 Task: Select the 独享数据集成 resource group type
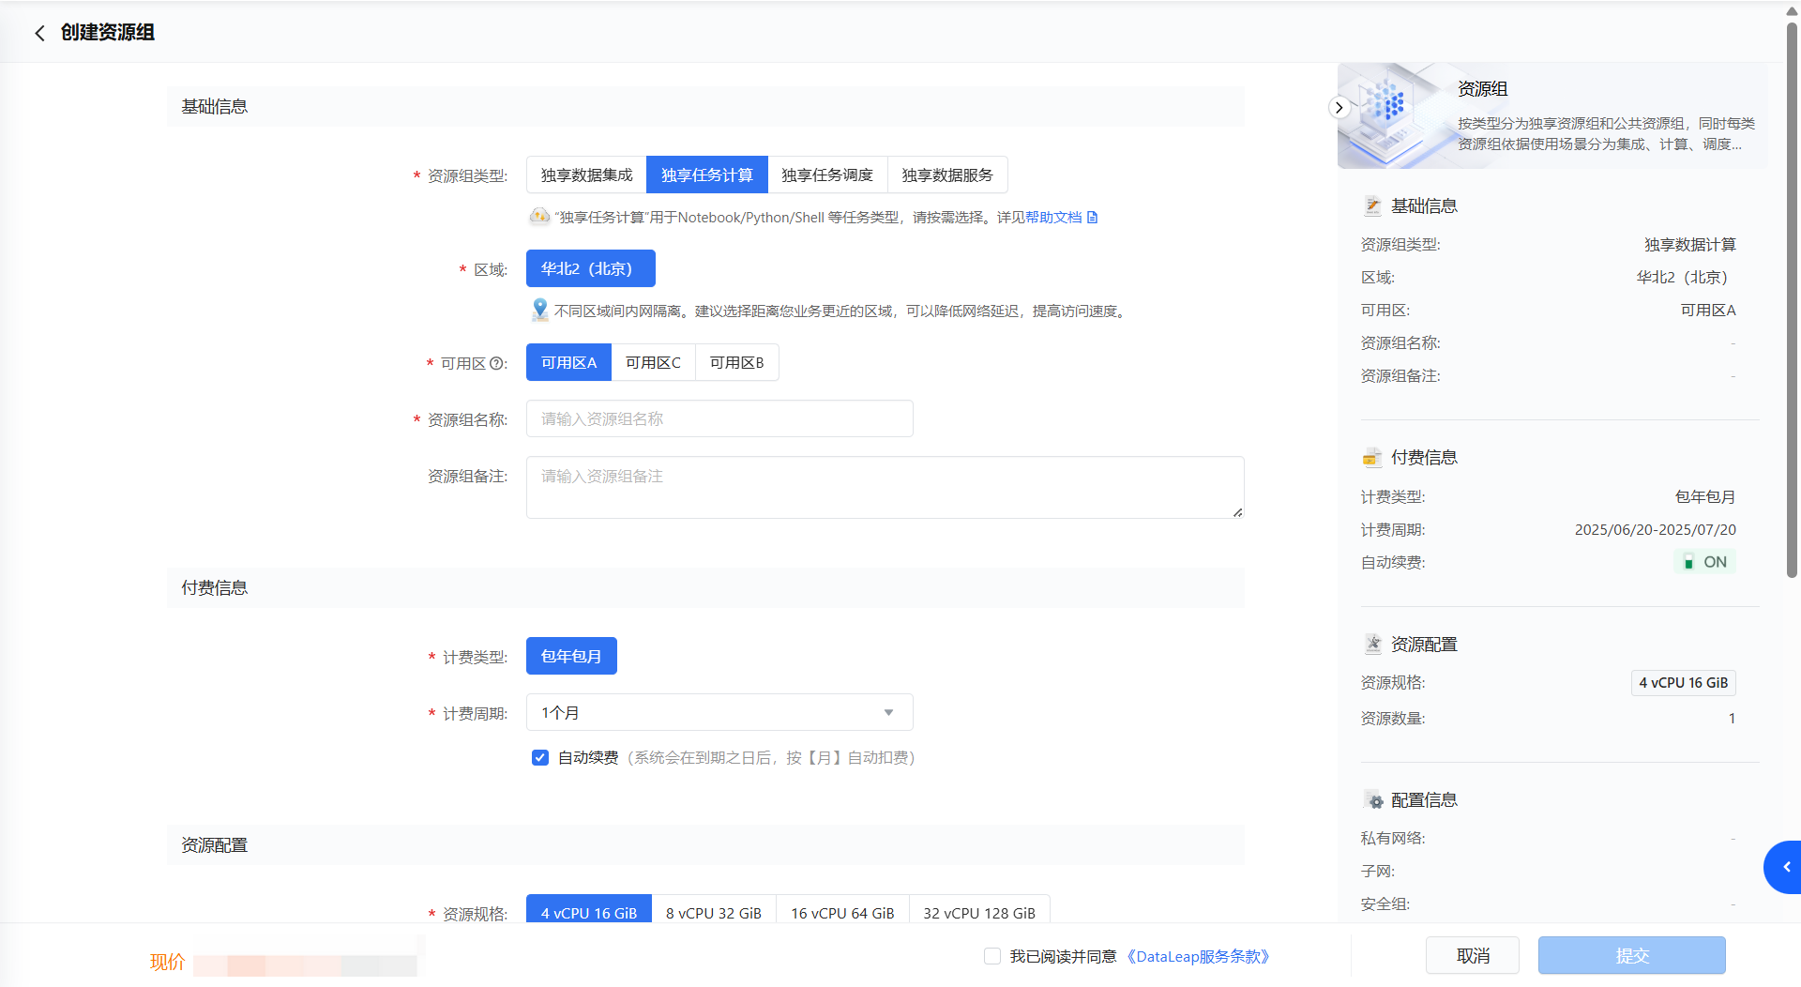(586, 175)
